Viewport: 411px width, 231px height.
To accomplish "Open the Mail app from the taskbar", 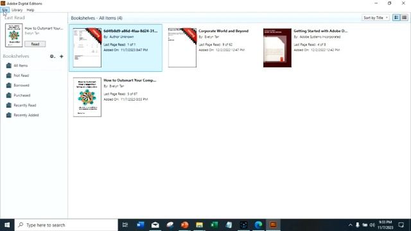I will point(155,225).
